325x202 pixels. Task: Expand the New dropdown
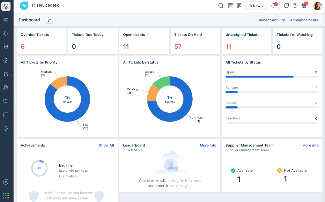256,5
